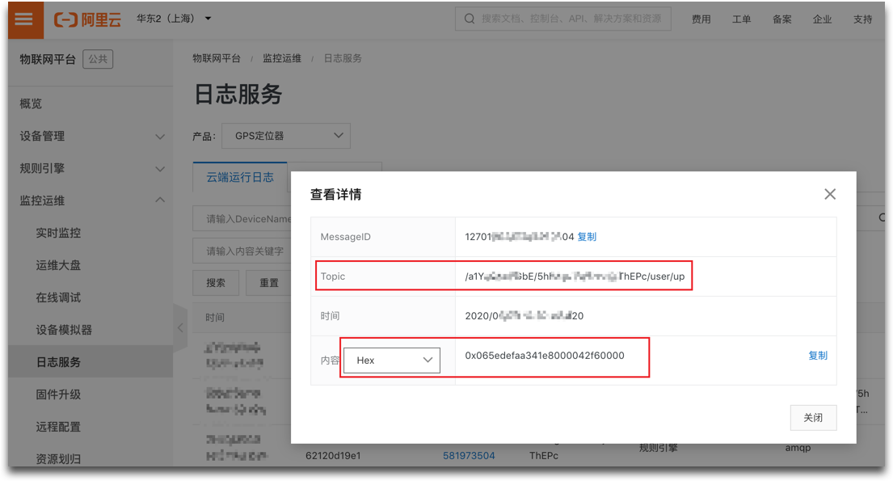
Task: Open the 华东2（上海） region dropdown
Action: pyautogui.click(x=174, y=19)
